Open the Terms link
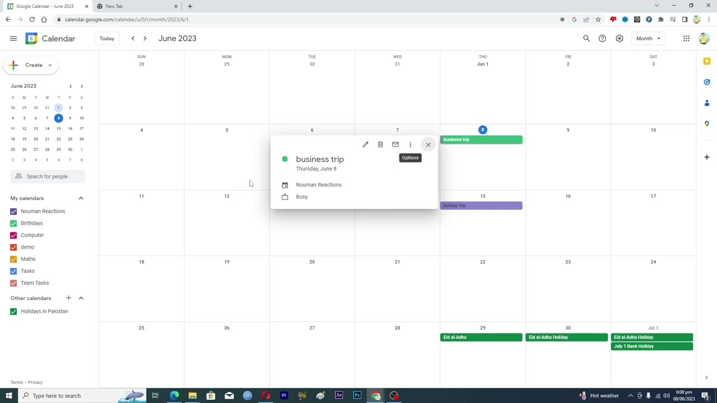The image size is (717, 403). [x=17, y=382]
